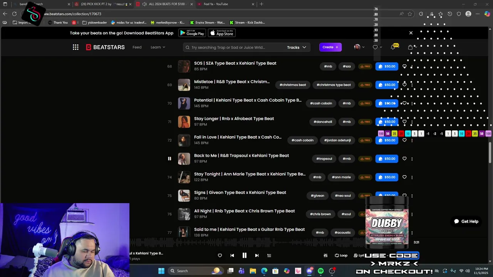Open more options for Back to Me
Image resolution: width=493 pixels, height=277 pixels.
[x=412, y=159]
